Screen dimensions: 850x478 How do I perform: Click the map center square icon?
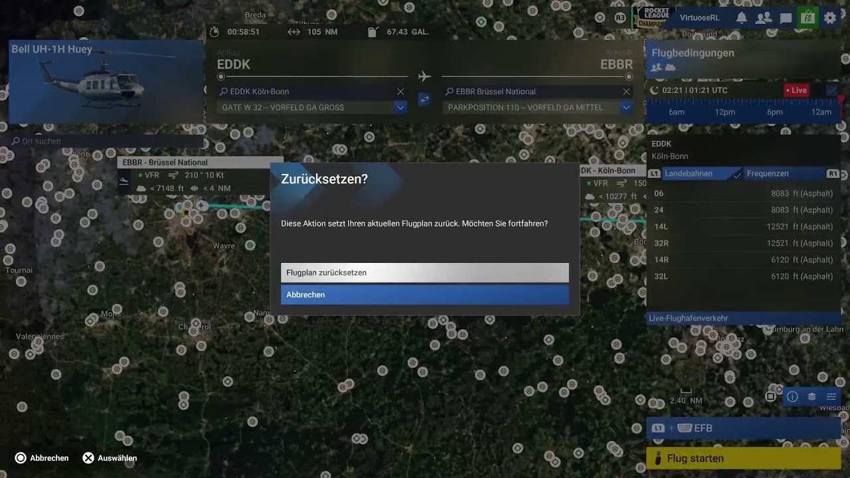click(x=770, y=396)
